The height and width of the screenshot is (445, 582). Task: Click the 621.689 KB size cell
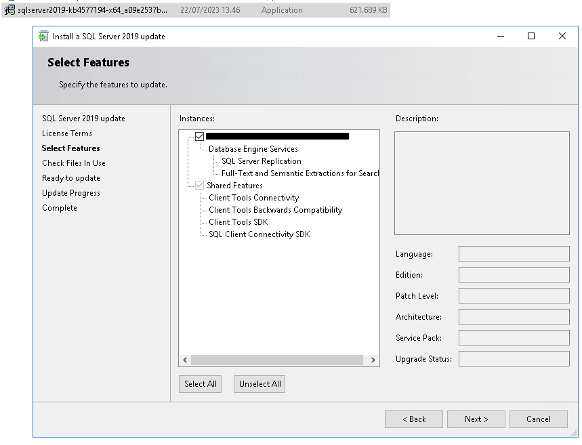(368, 10)
